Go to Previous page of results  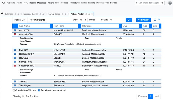142,96
